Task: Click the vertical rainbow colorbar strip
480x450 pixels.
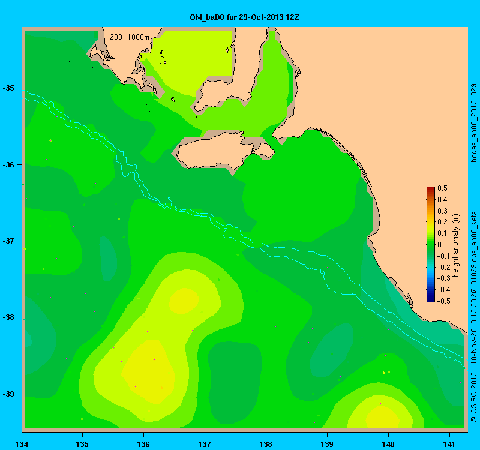Action: [431, 245]
